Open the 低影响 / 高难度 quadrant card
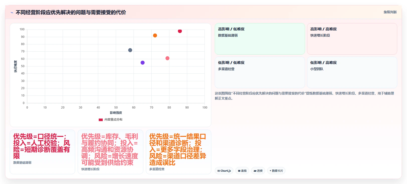Image resolution: width=407 pixels, height=184 pixels. 352,72
